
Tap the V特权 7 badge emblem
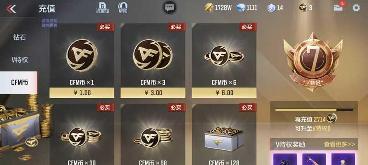[x=313, y=62]
